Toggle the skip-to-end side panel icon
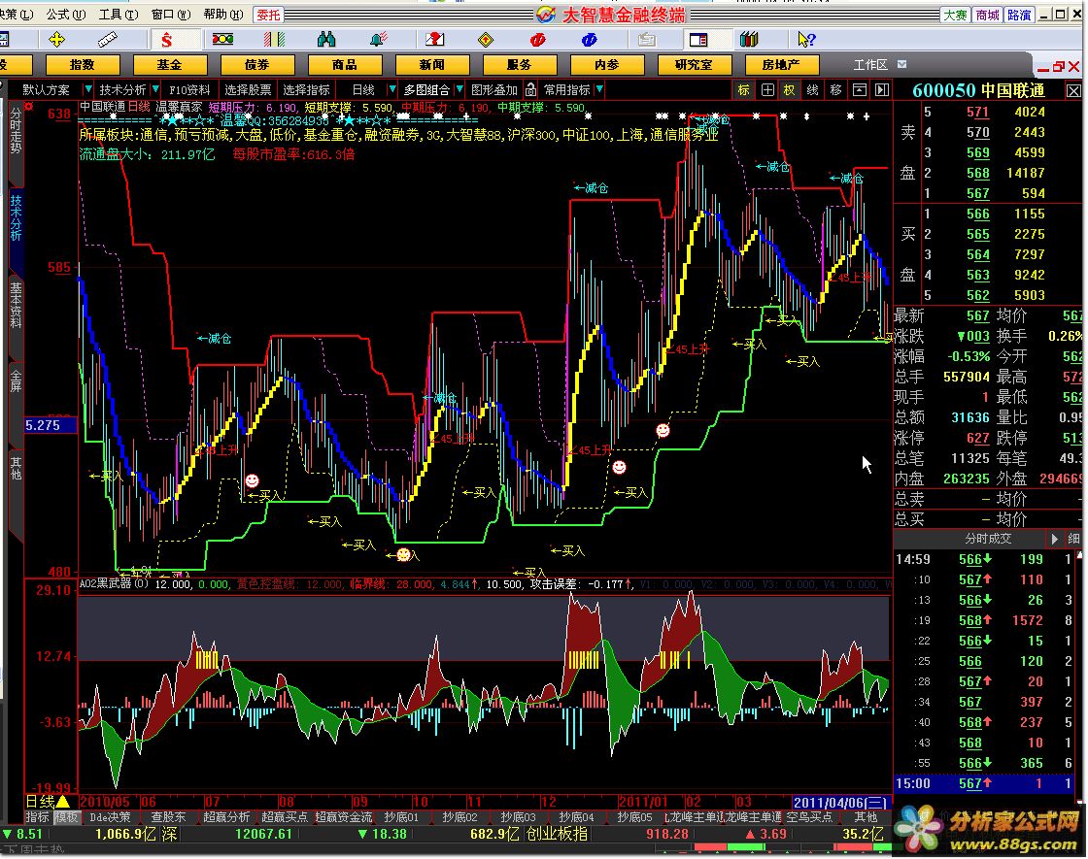1088x859 pixels. tap(881, 89)
